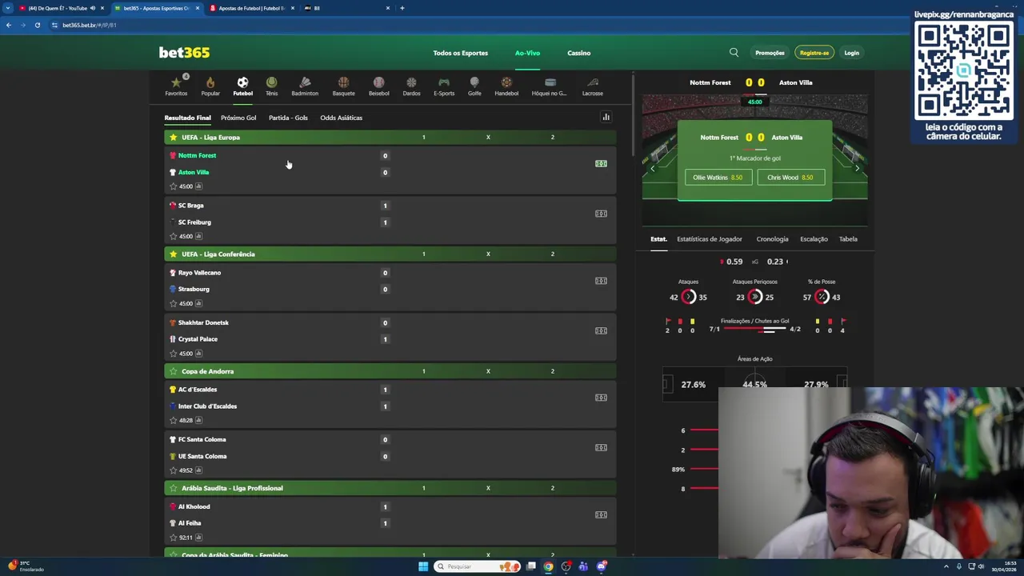This screenshot has width=1024, height=576.
Task: Collapse the UEFA - Liga Europa section
Action: [x=390, y=138]
